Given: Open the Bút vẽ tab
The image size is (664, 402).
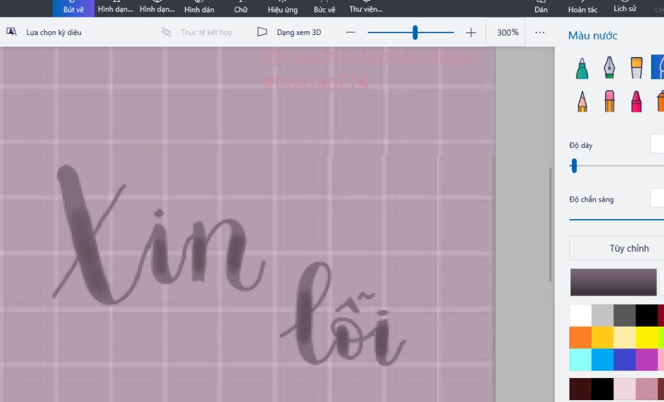Looking at the screenshot, I should point(73,8).
